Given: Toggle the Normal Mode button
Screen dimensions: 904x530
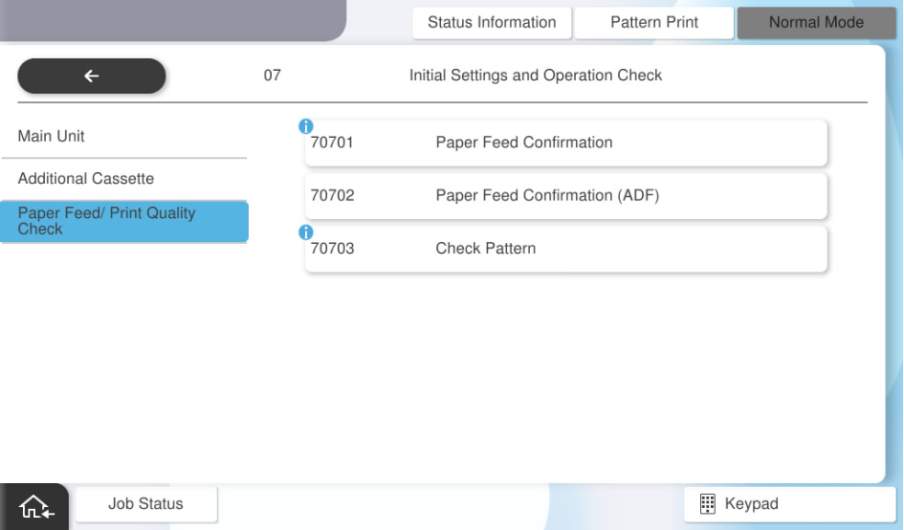Looking at the screenshot, I should click(x=815, y=23).
